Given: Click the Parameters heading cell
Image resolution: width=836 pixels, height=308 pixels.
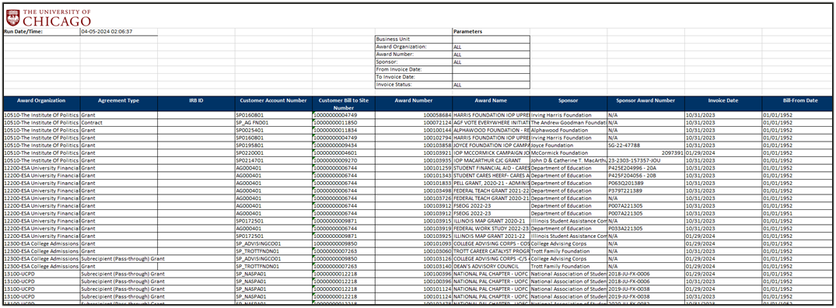Looking at the screenshot, I should (x=491, y=31).
